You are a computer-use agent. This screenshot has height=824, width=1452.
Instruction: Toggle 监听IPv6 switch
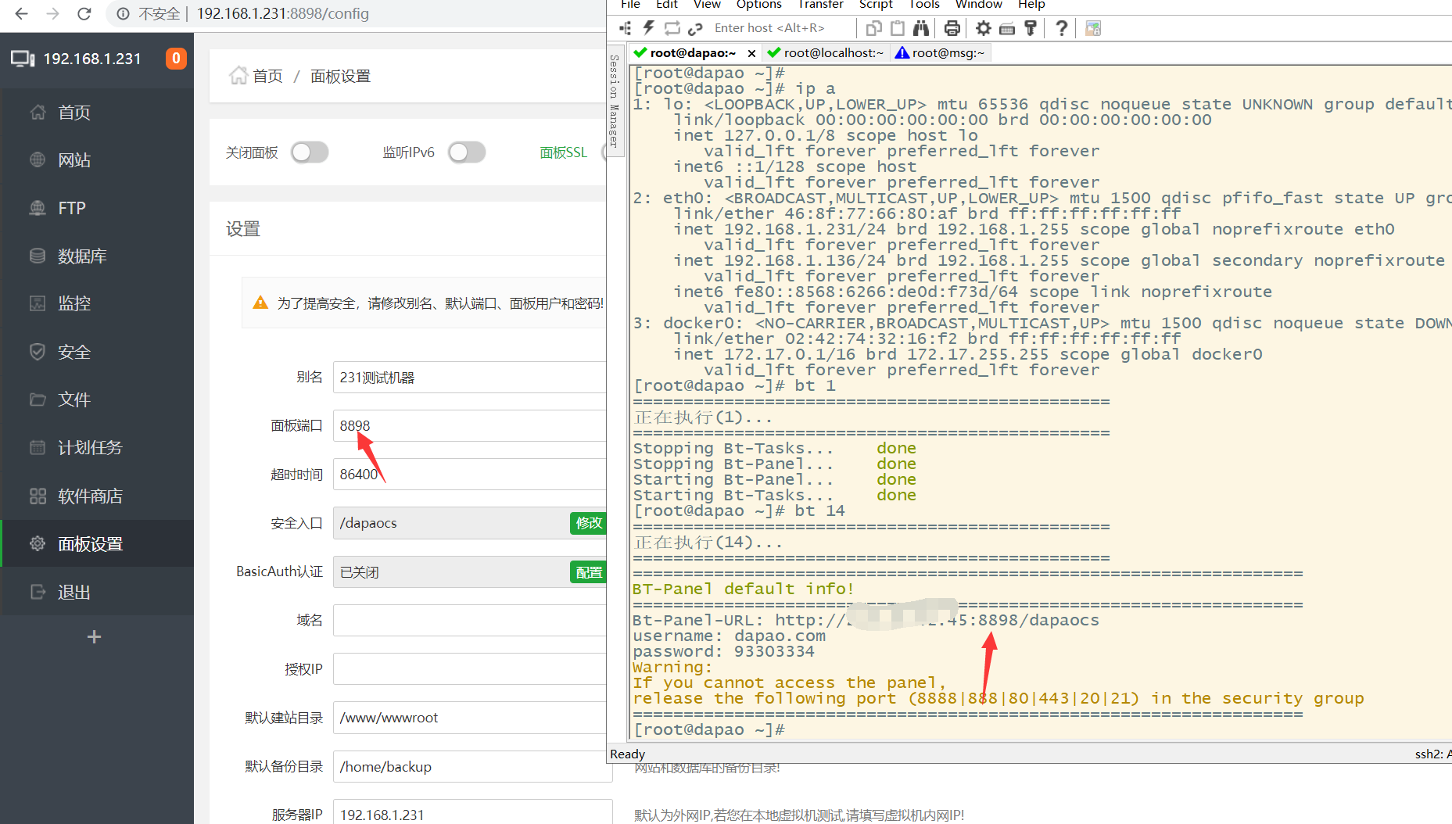pyautogui.click(x=467, y=152)
